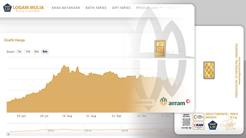Click the blue LM pentagon emblem

click(213, 125)
